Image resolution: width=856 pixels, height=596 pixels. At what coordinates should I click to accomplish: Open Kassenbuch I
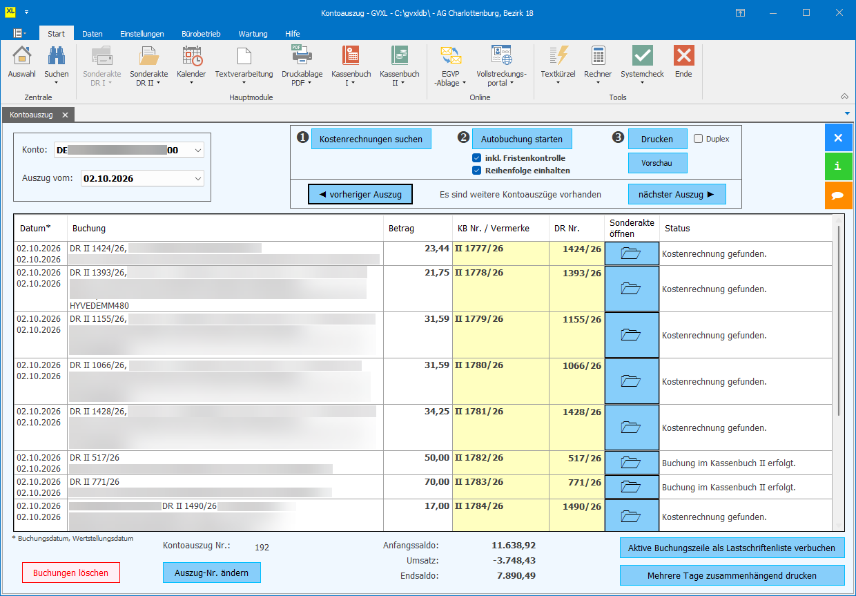(x=351, y=66)
